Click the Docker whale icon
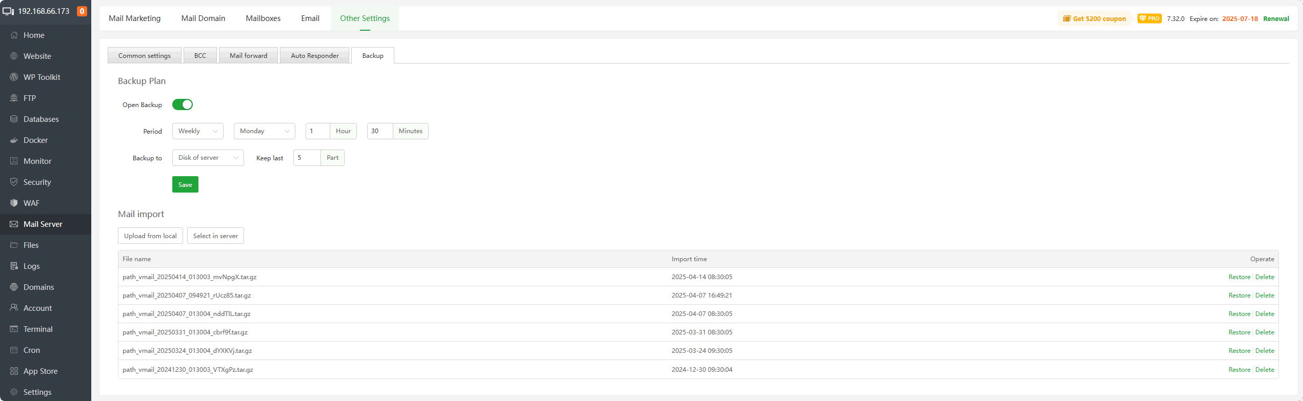 click(x=14, y=140)
